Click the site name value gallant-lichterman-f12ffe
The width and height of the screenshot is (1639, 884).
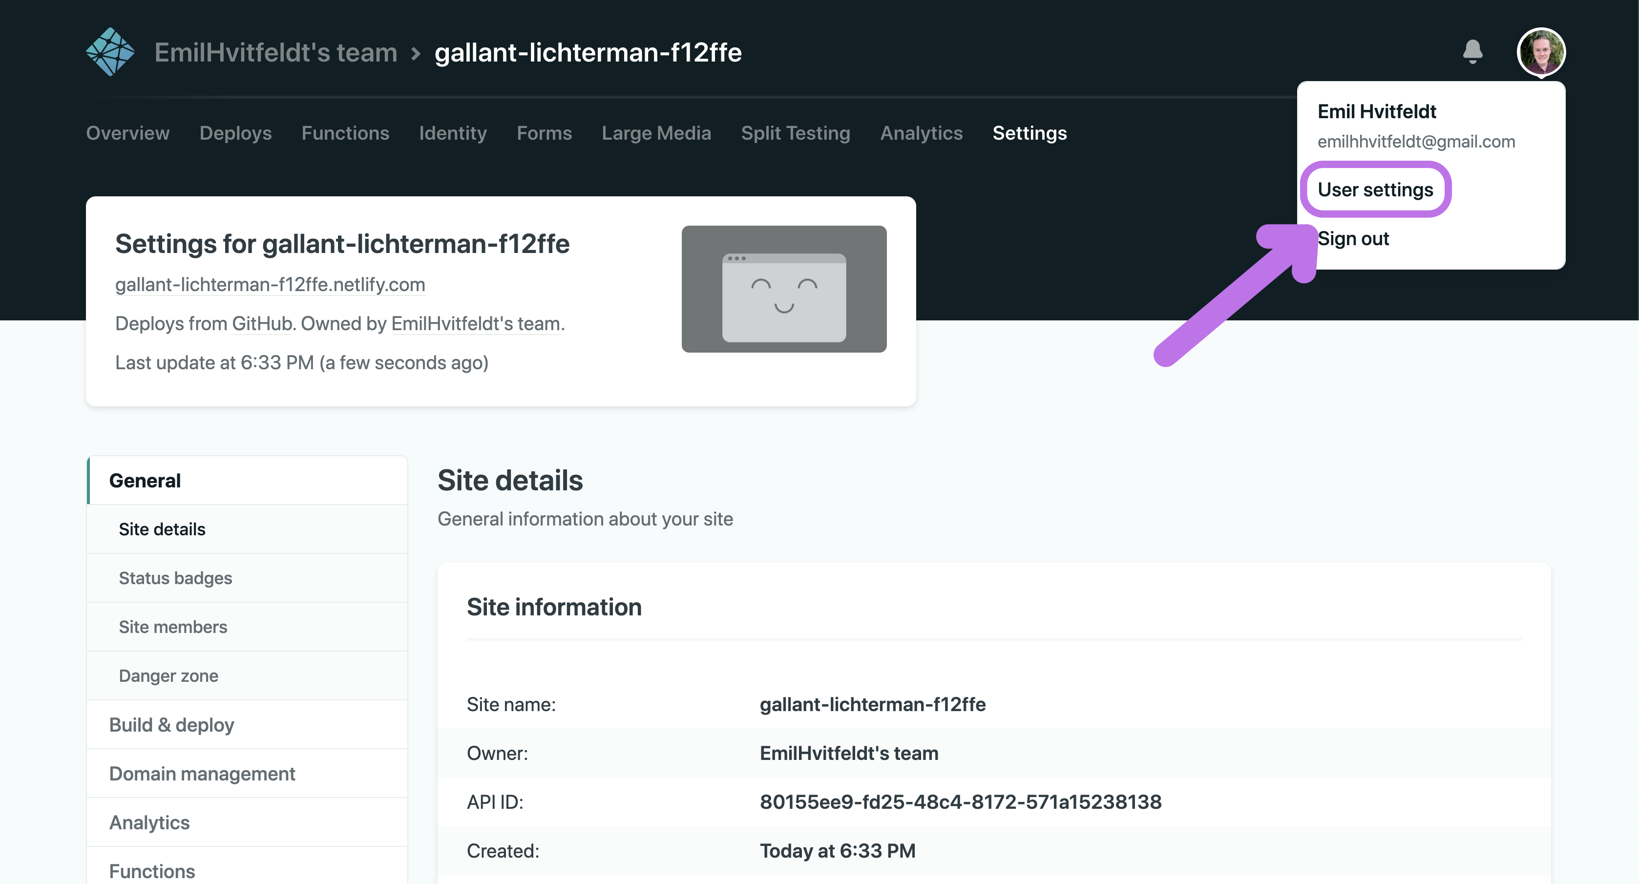[x=872, y=705]
